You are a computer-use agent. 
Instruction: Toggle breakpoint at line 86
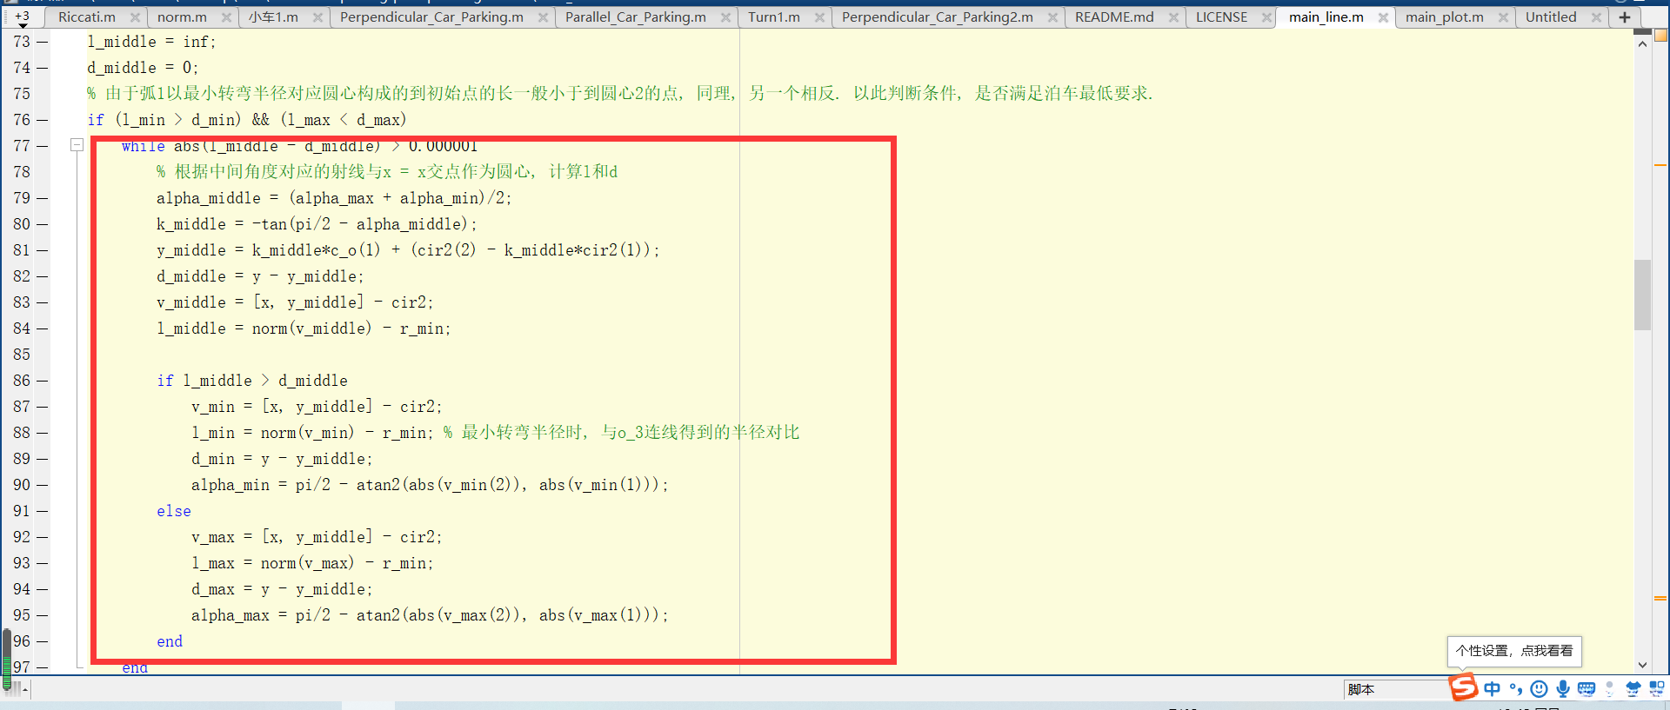(x=42, y=381)
